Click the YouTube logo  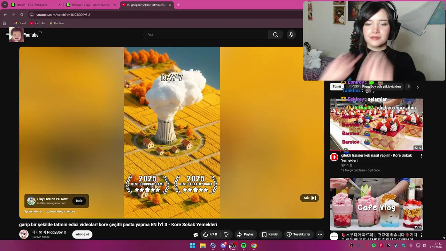(31, 35)
